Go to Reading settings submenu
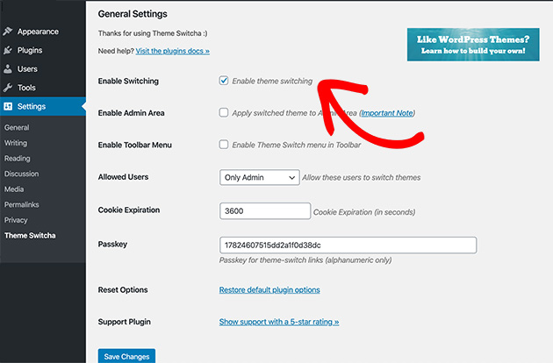The image size is (553, 363). pos(17,159)
